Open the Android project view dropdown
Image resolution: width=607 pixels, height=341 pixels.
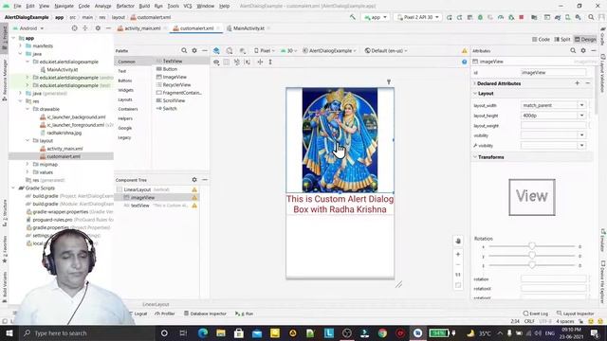28,28
